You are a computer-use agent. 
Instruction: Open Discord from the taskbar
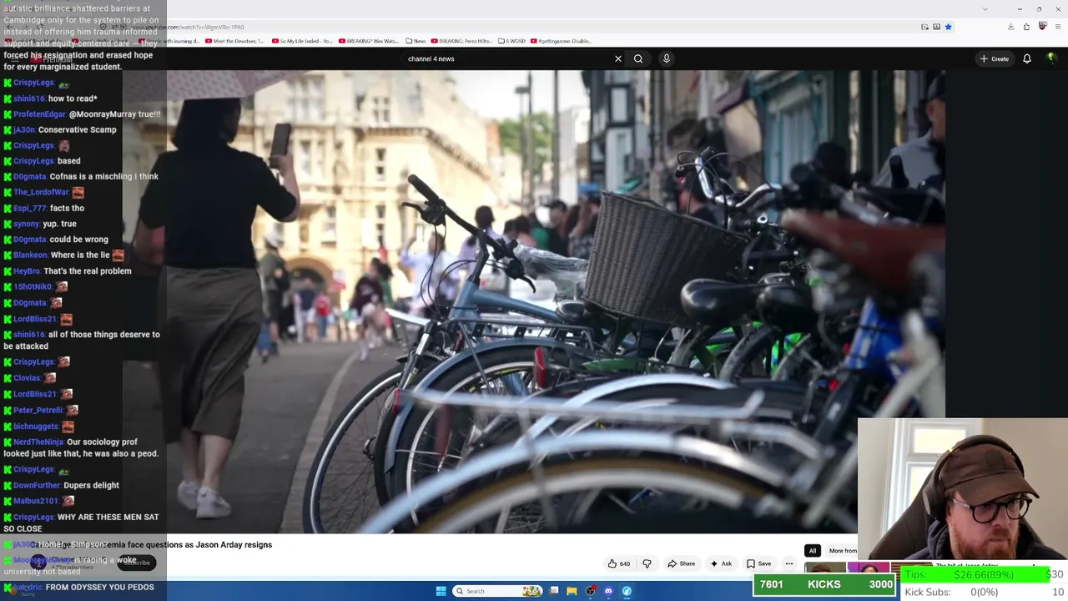click(608, 591)
